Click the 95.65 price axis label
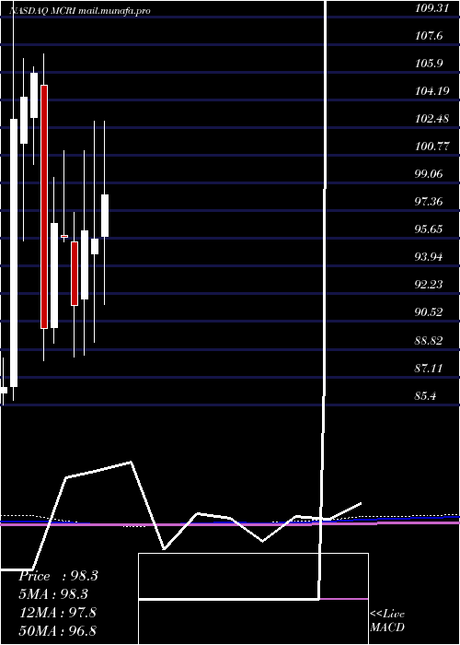The height and width of the screenshot is (645, 460). coord(429,229)
